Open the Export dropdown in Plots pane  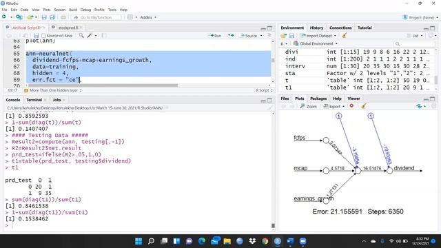pyautogui.click(x=334, y=106)
